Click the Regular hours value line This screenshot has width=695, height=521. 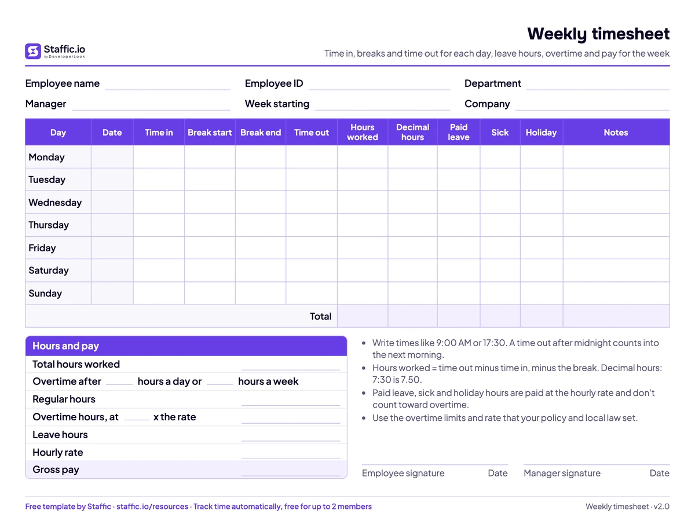click(291, 401)
